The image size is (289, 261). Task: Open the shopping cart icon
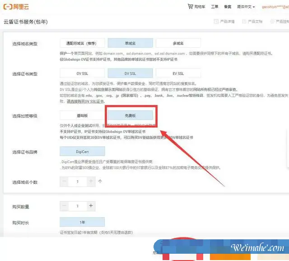190,6
